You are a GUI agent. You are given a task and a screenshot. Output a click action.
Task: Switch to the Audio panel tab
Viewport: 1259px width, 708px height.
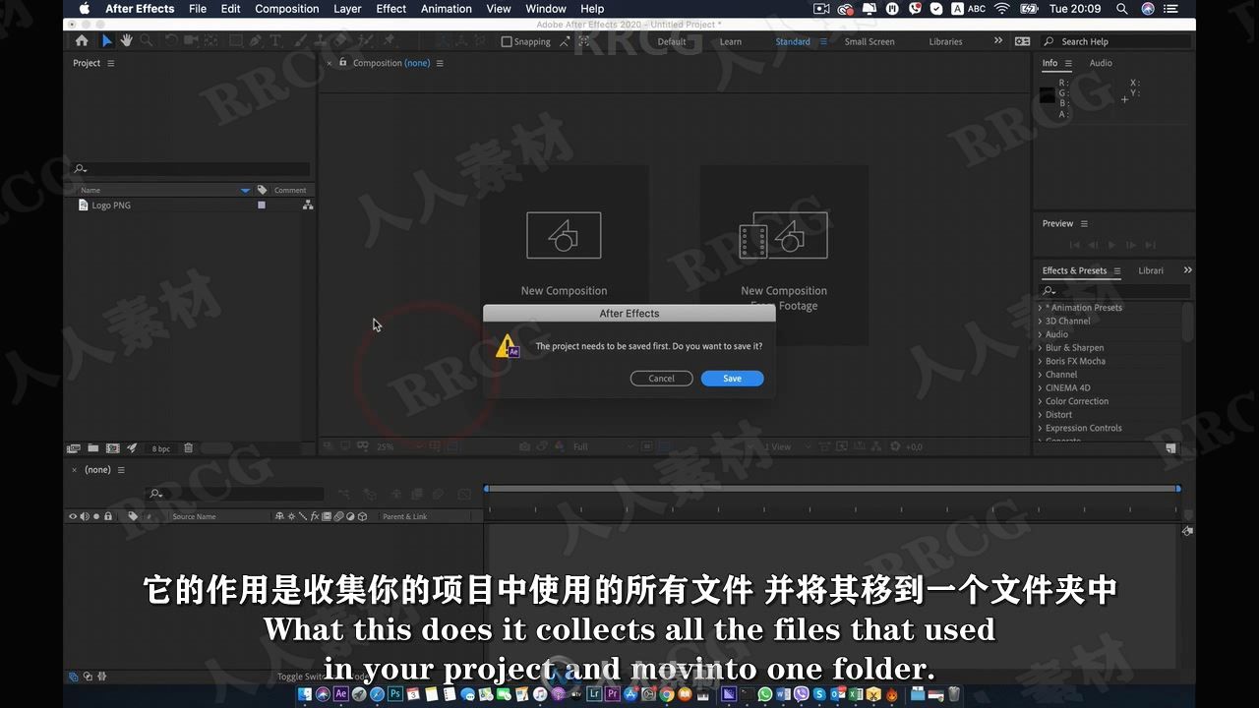(1101, 63)
